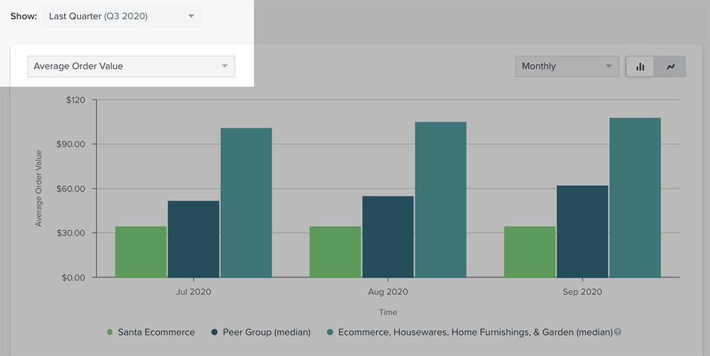Click the Santa Ecommerce bar for Aug 2020
Viewport: 710px width, 356px height.
pos(335,252)
